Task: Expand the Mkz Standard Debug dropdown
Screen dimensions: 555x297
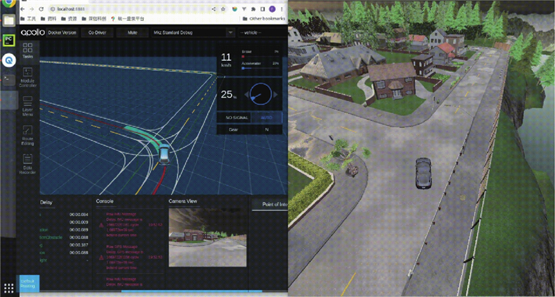Action: pyautogui.click(x=190, y=32)
